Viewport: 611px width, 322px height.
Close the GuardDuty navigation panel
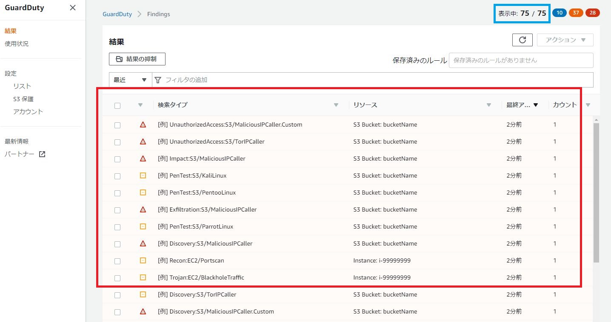[x=73, y=8]
